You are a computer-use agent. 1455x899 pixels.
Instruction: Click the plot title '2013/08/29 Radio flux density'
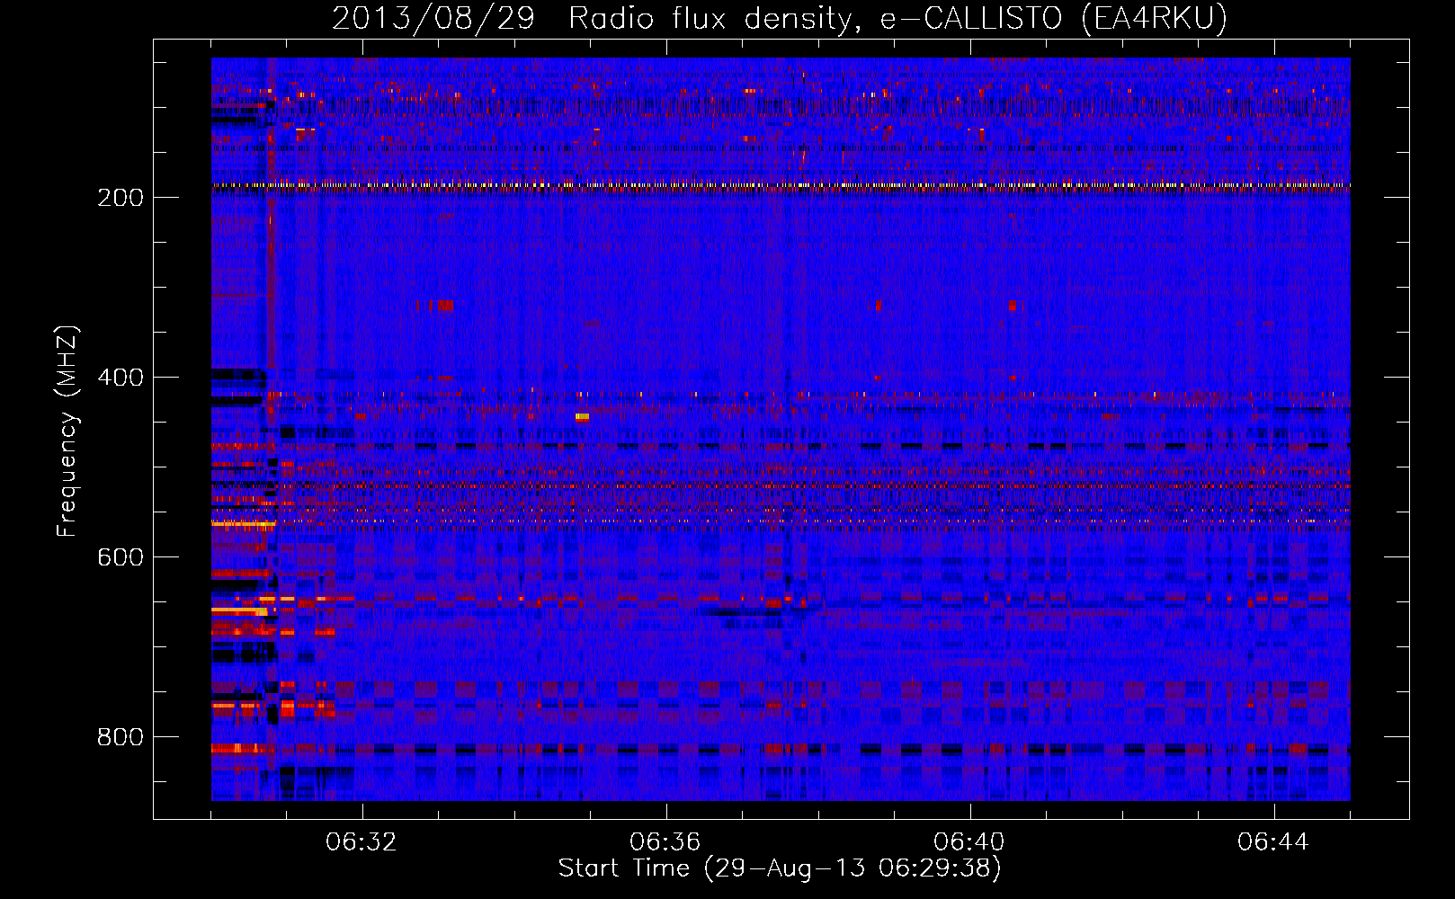[x=780, y=19]
